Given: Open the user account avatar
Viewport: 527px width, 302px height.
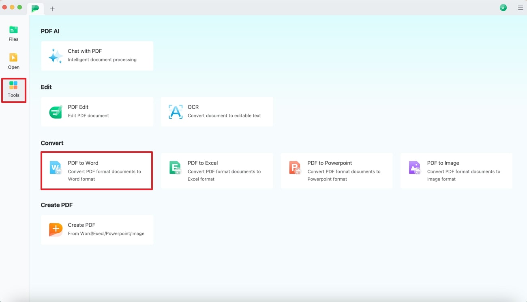Looking at the screenshot, I should 503,8.
